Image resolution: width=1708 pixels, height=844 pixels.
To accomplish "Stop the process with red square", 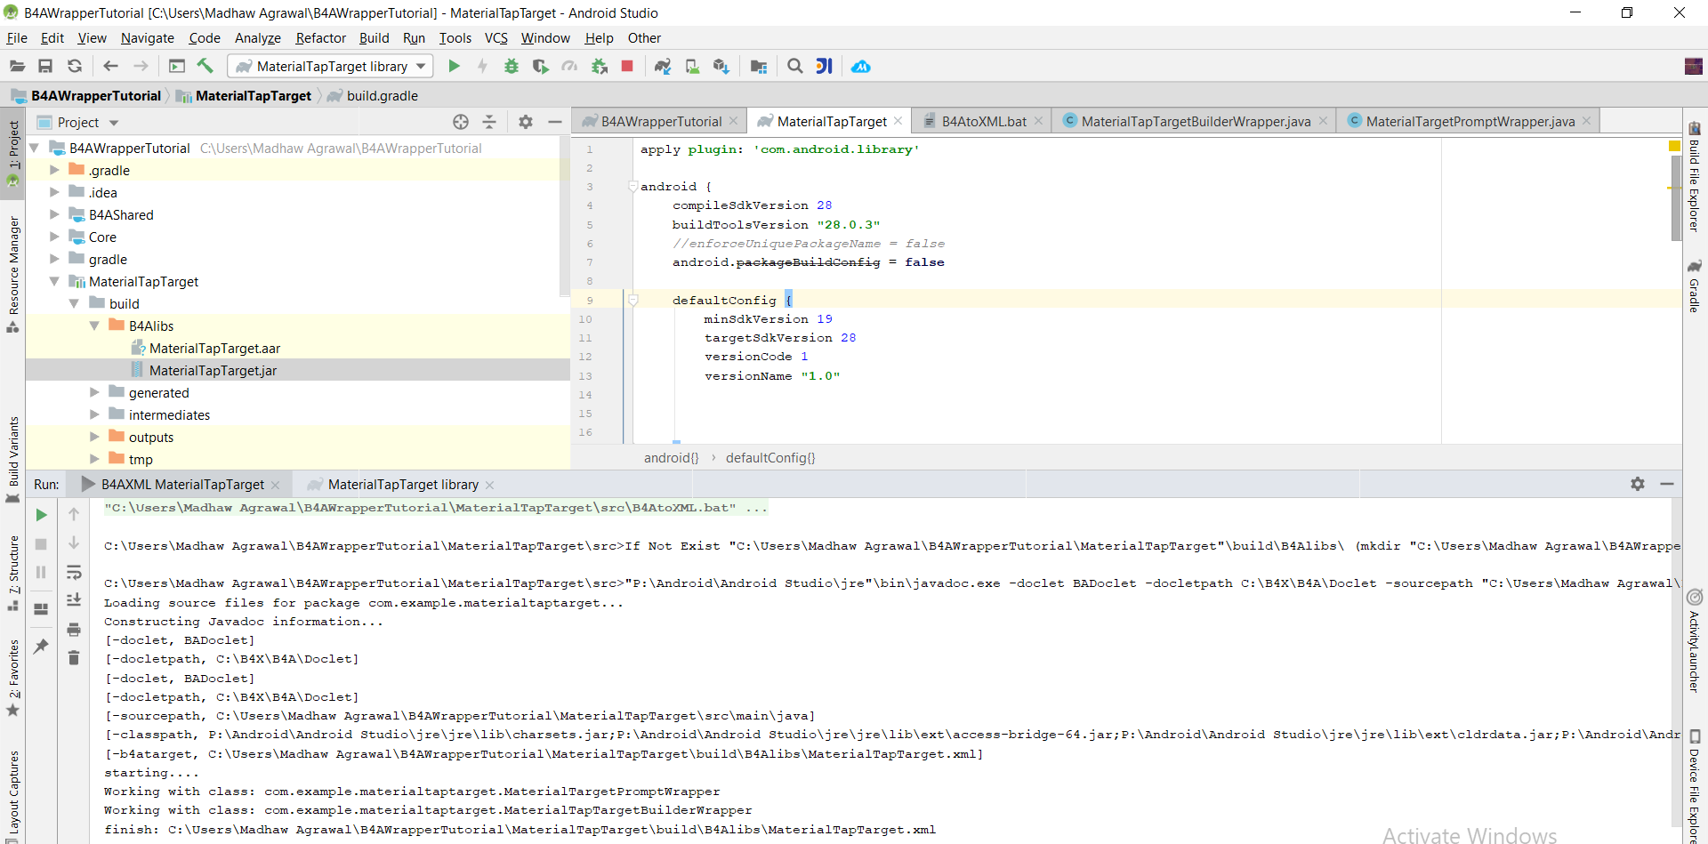I will point(627,66).
